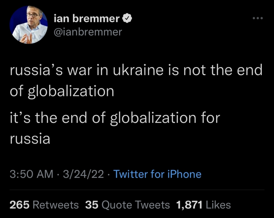View the 265 Retweets list
This screenshot has height=218, width=274.
click(44, 205)
